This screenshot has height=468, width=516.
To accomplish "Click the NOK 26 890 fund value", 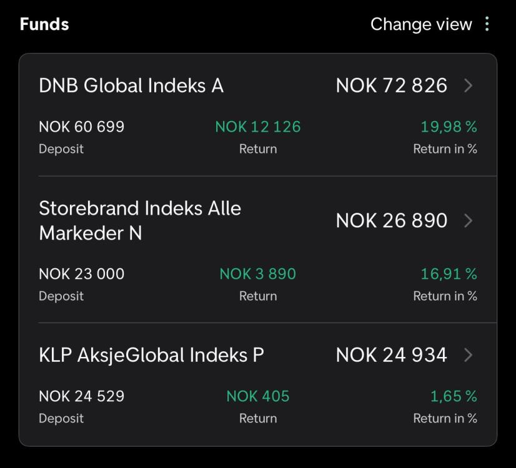I will [391, 220].
